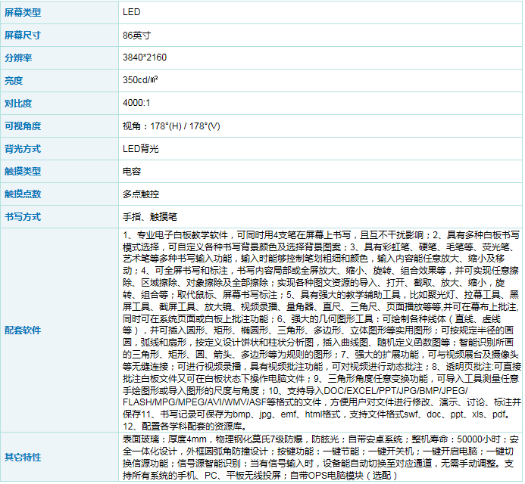
Task: Select the 86英寸 value
Action: pos(136,35)
